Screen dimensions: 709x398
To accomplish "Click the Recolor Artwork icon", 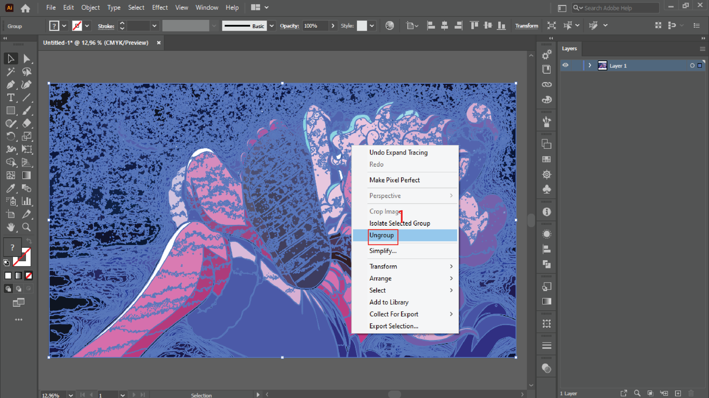I will click(389, 26).
